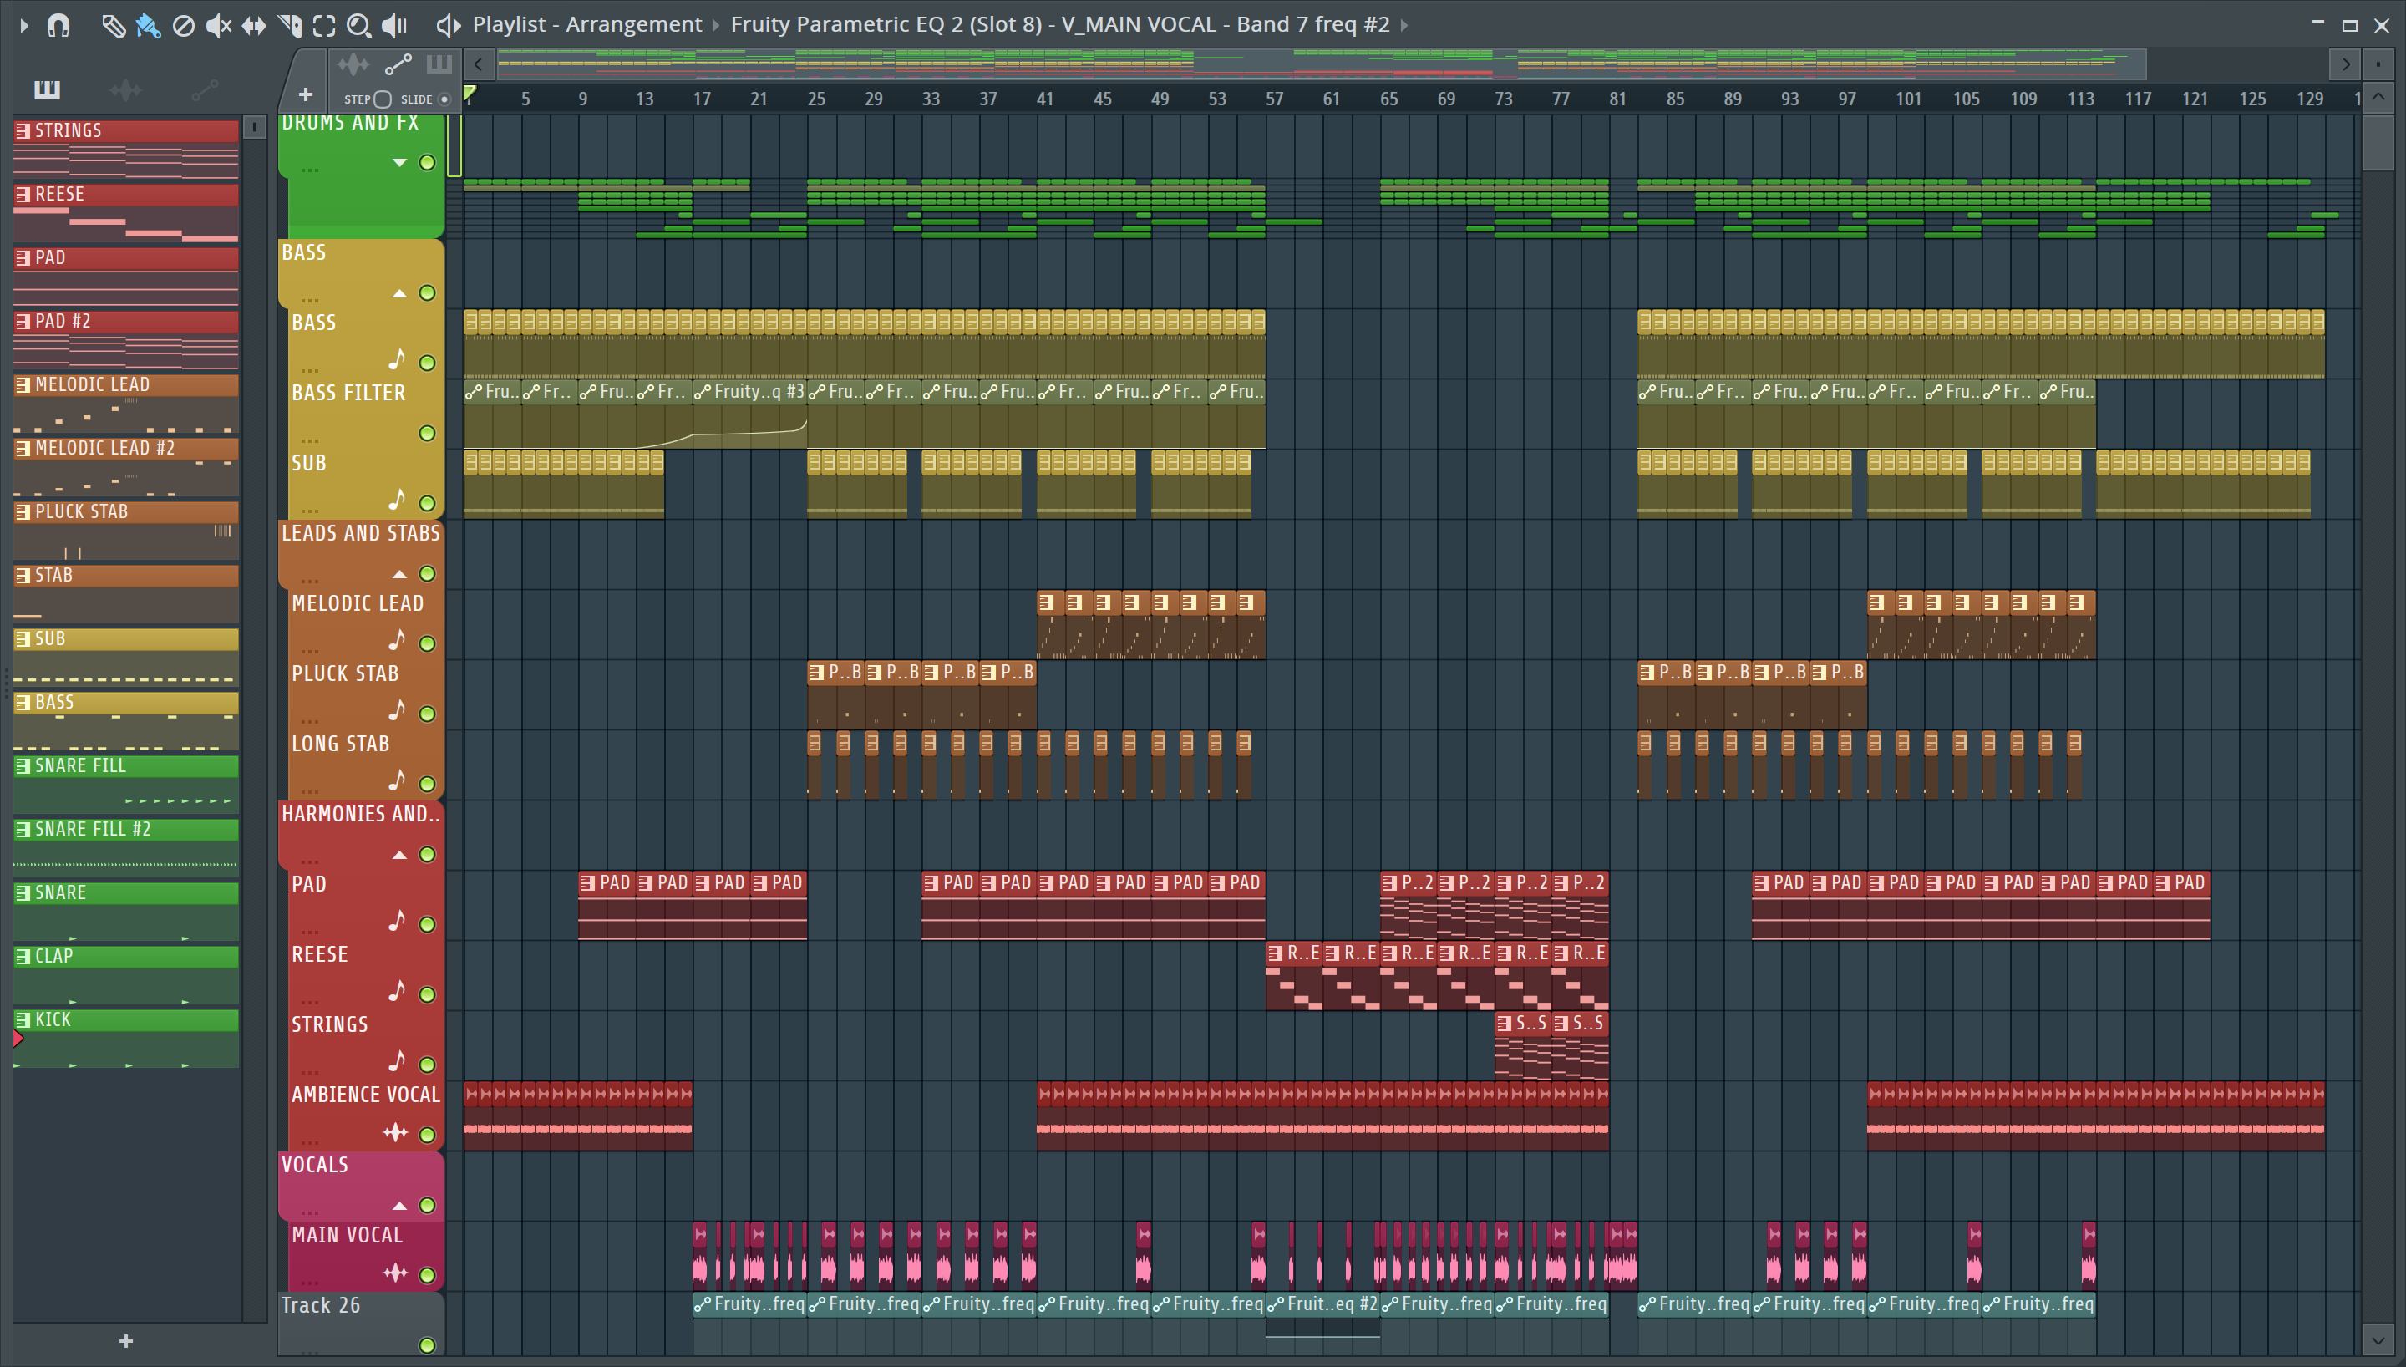Click pattern icon beside CLAP in picker

[x=23, y=956]
